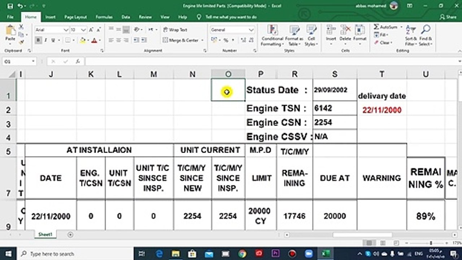Apply the yellow Fill Color swatch
This screenshot has width=462, height=260.
tap(82, 40)
